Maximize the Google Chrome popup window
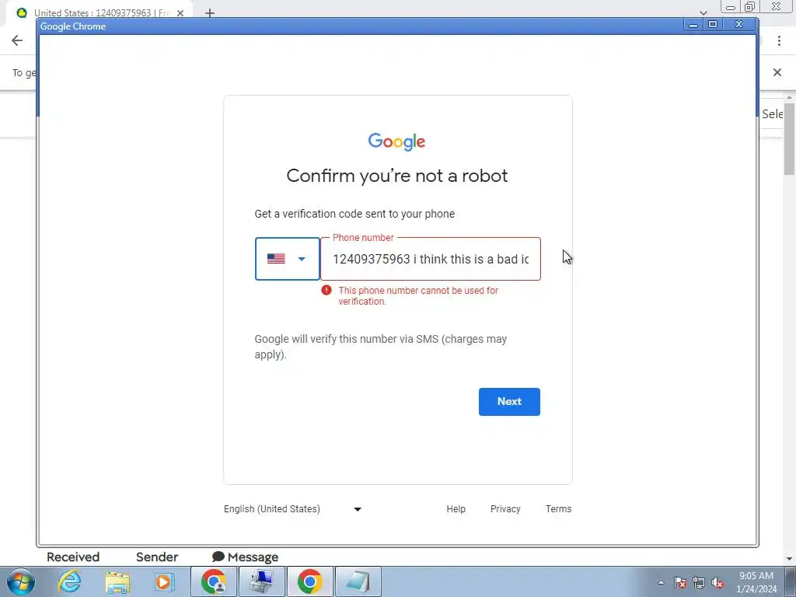This screenshot has height=597, width=796. point(713,24)
